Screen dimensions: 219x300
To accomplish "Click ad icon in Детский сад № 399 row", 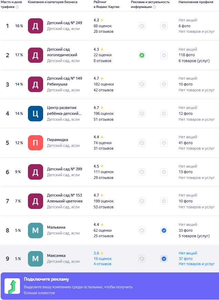I will (142, 172).
